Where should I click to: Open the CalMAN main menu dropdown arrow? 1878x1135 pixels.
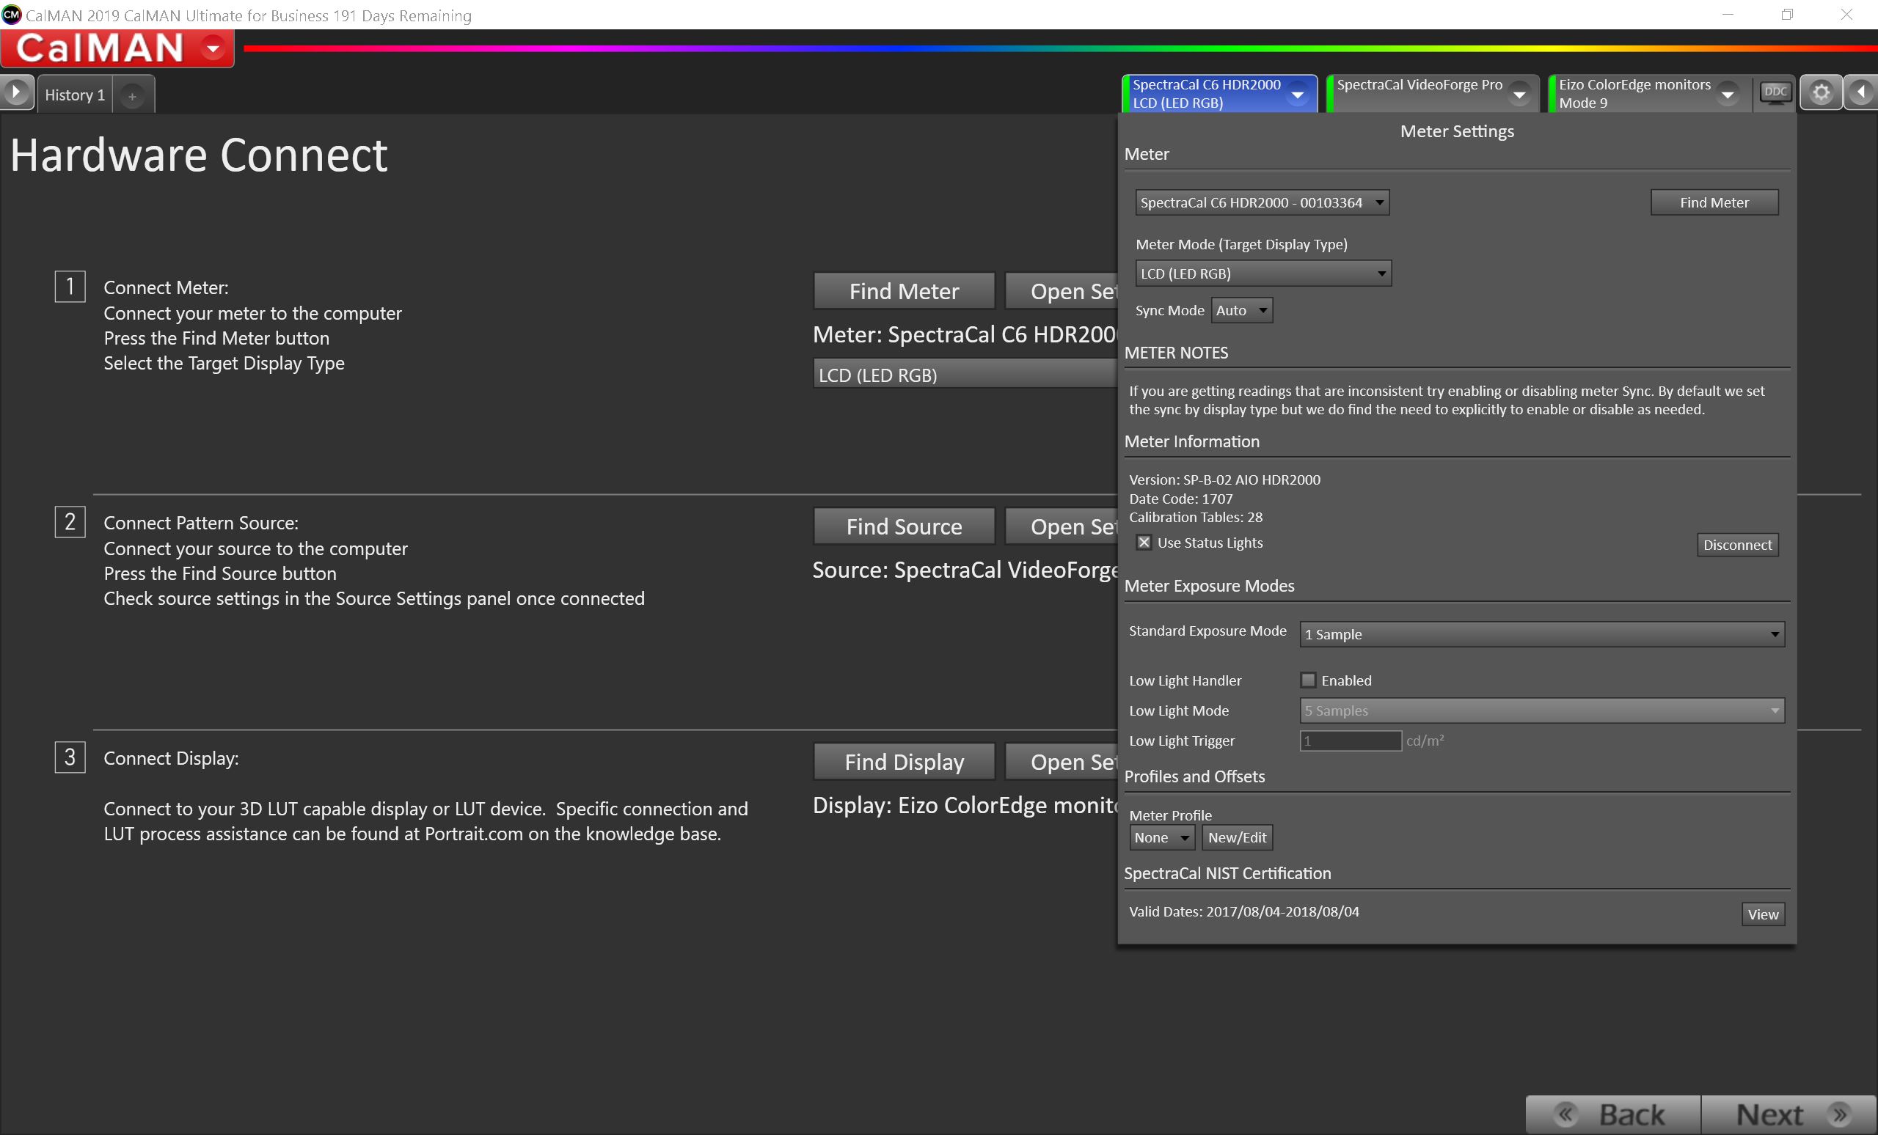coord(213,48)
